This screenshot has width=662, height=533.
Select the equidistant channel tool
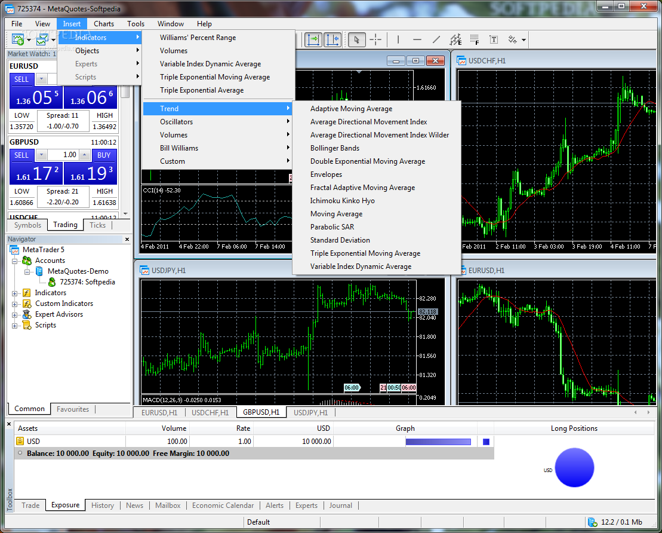pos(455,39)
